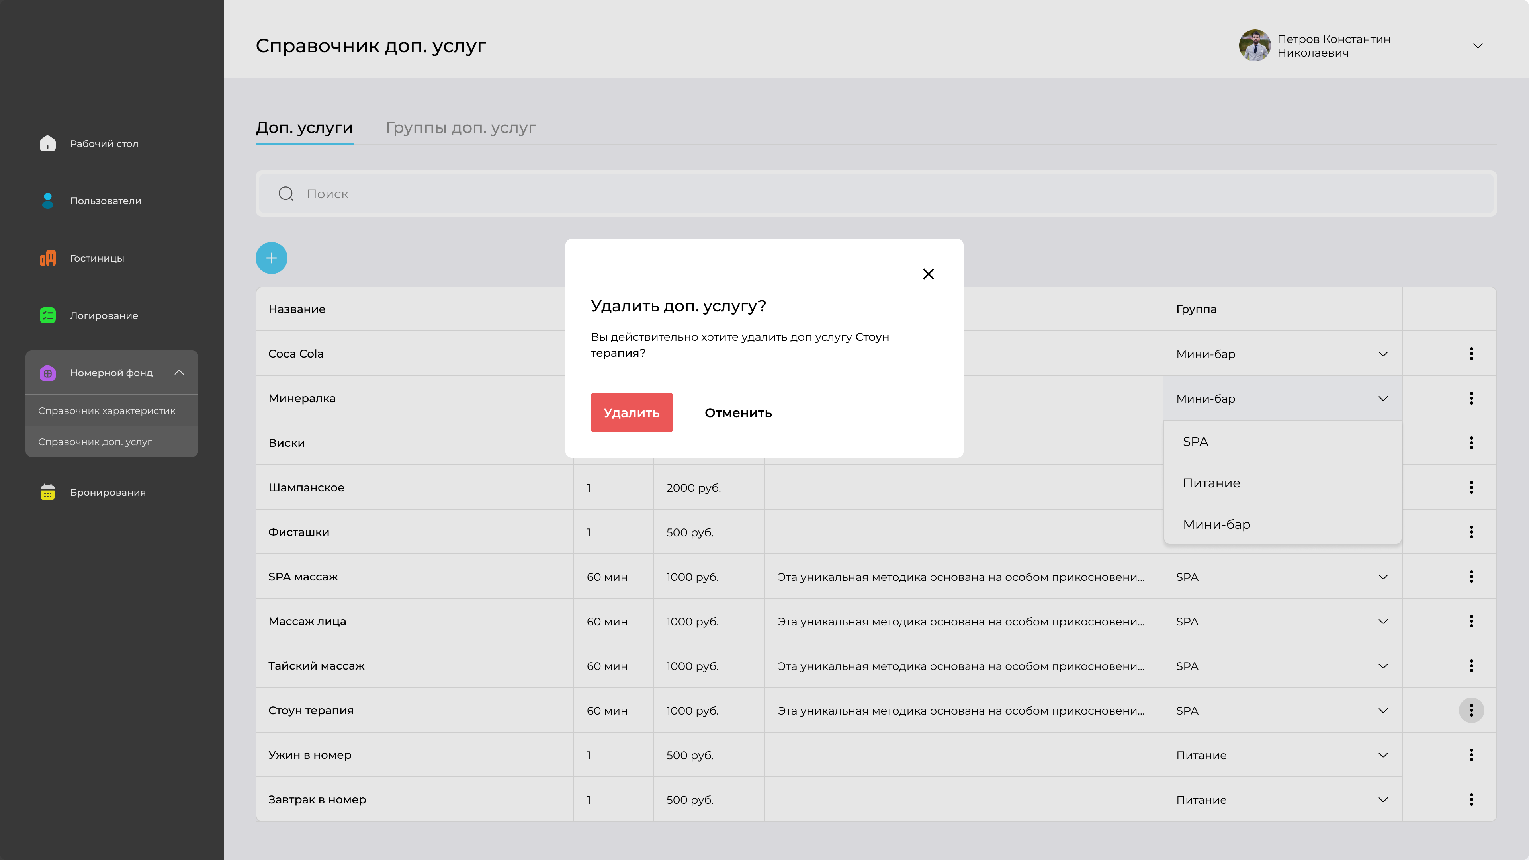Choose Питание in the open group list

point(1282,483)
